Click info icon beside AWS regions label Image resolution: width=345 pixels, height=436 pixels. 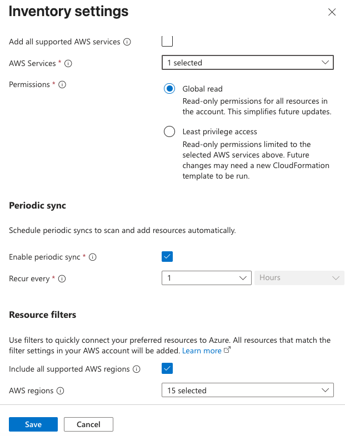click(61, 391)
